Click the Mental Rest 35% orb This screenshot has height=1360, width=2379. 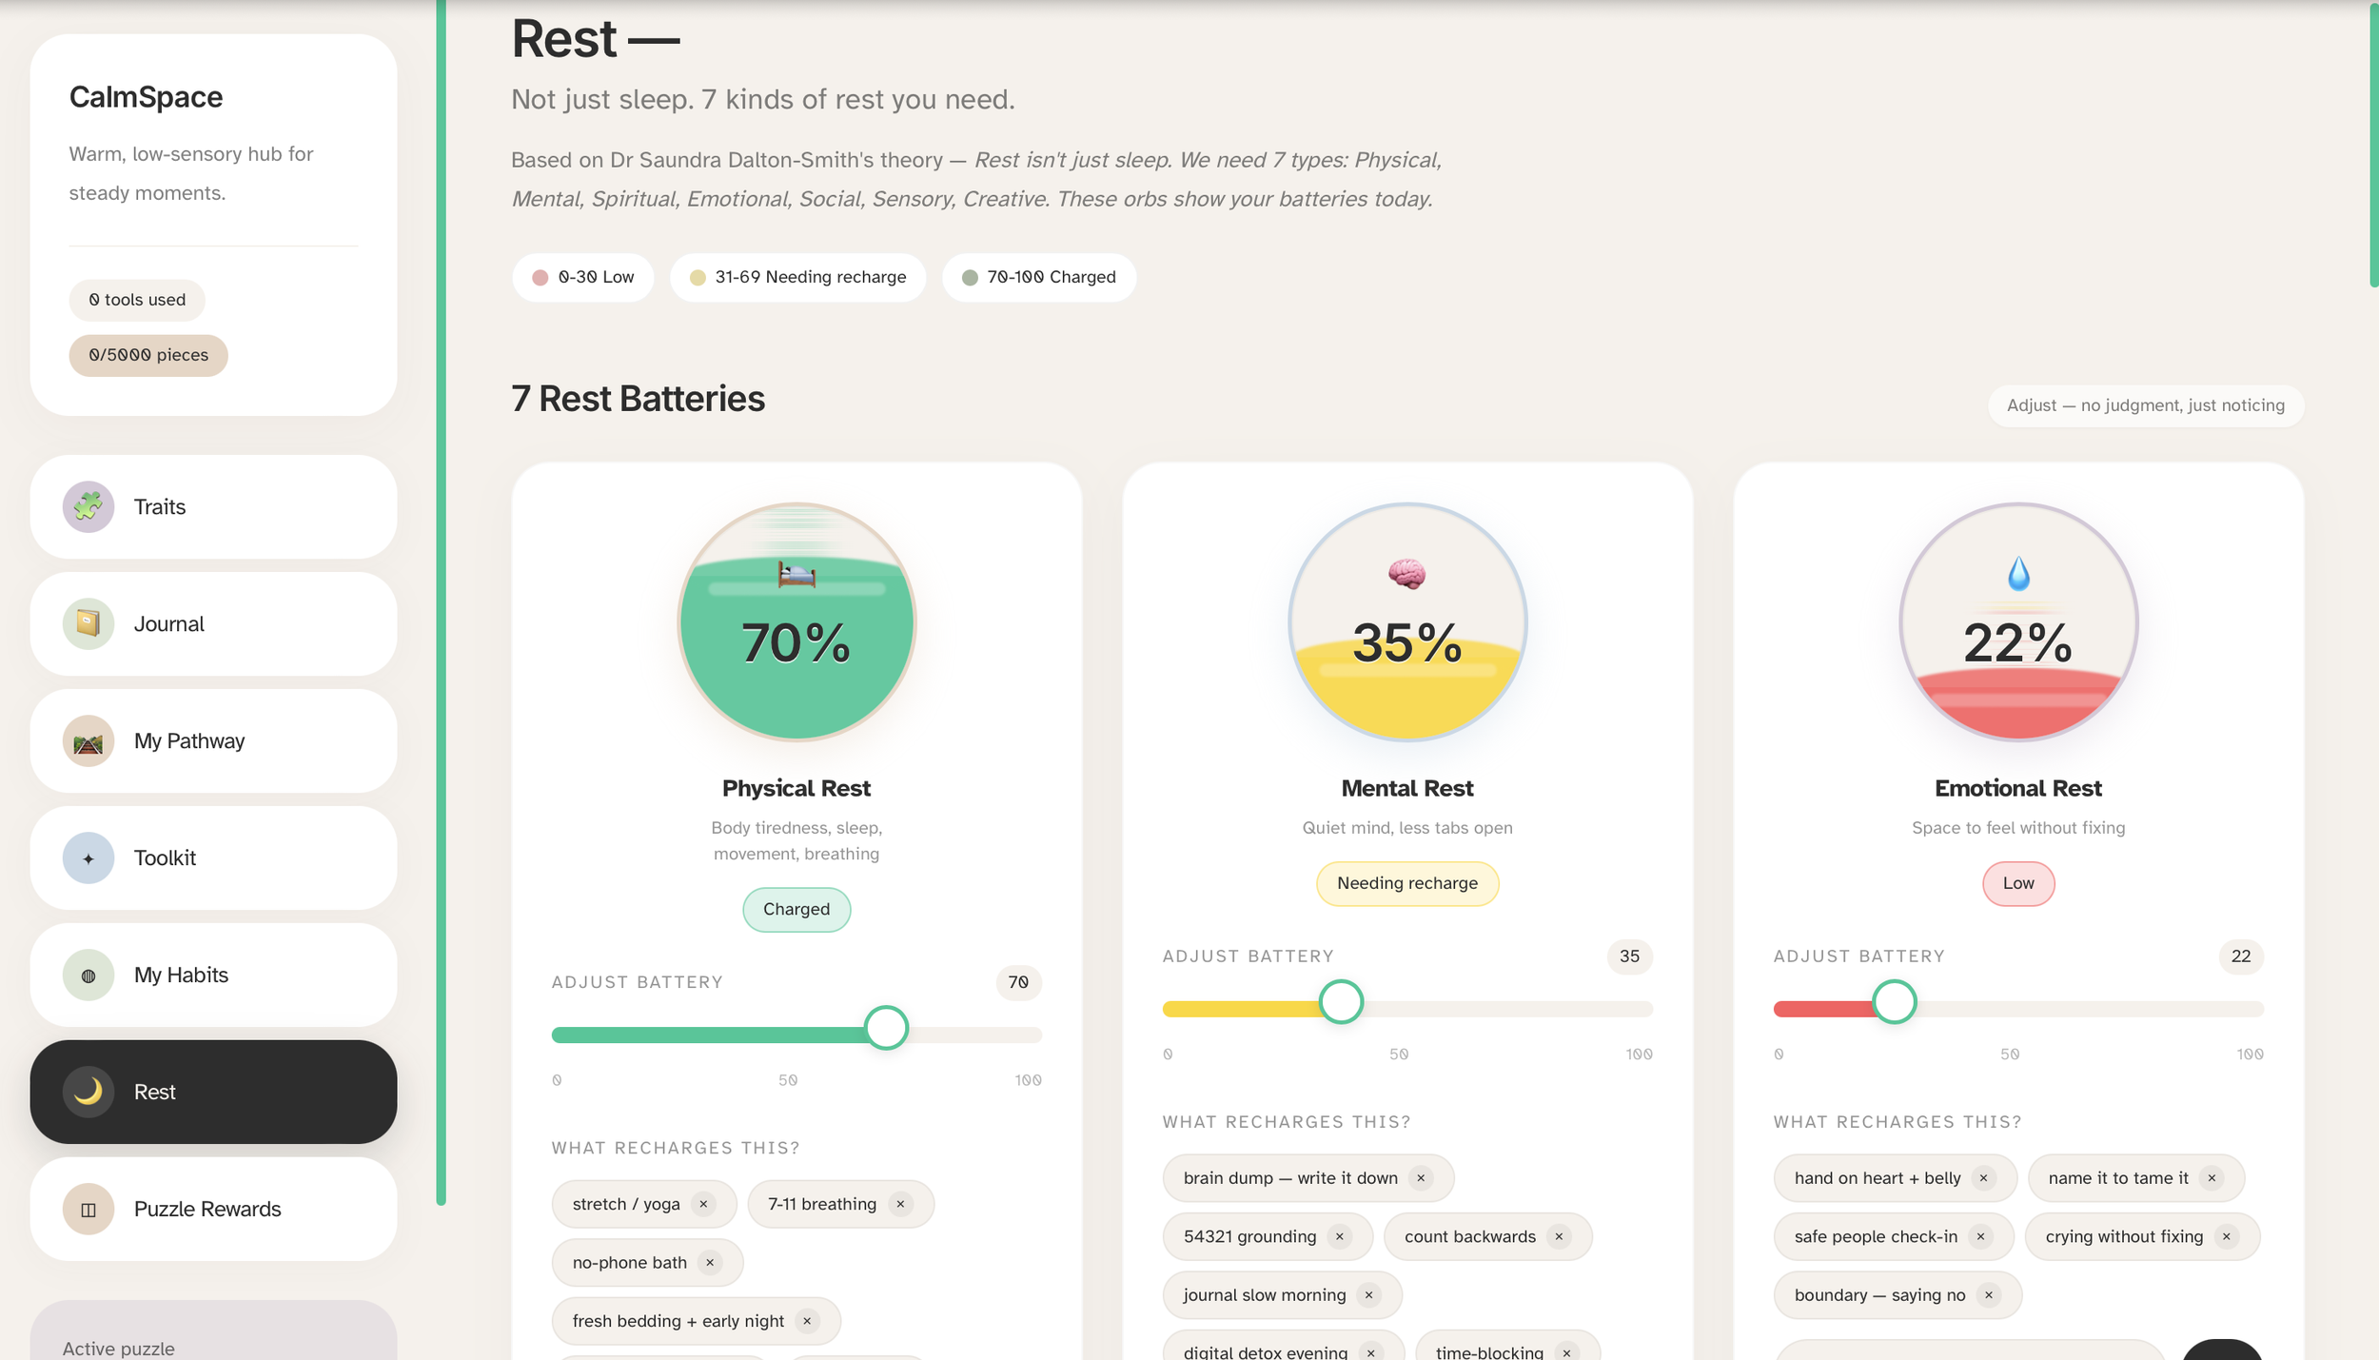1407,621
